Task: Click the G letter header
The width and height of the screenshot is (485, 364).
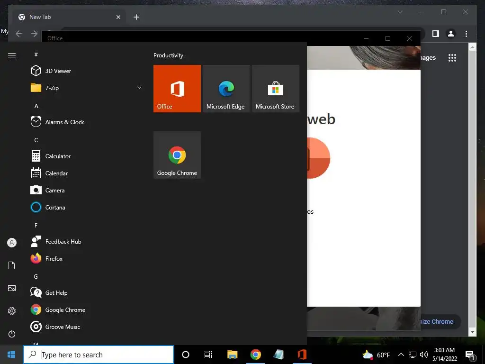Action: point(36,276)
